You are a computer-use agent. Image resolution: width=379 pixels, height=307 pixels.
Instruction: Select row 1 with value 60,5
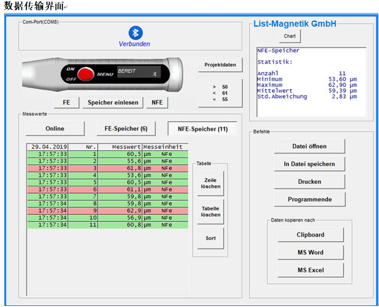coord(108,154)
